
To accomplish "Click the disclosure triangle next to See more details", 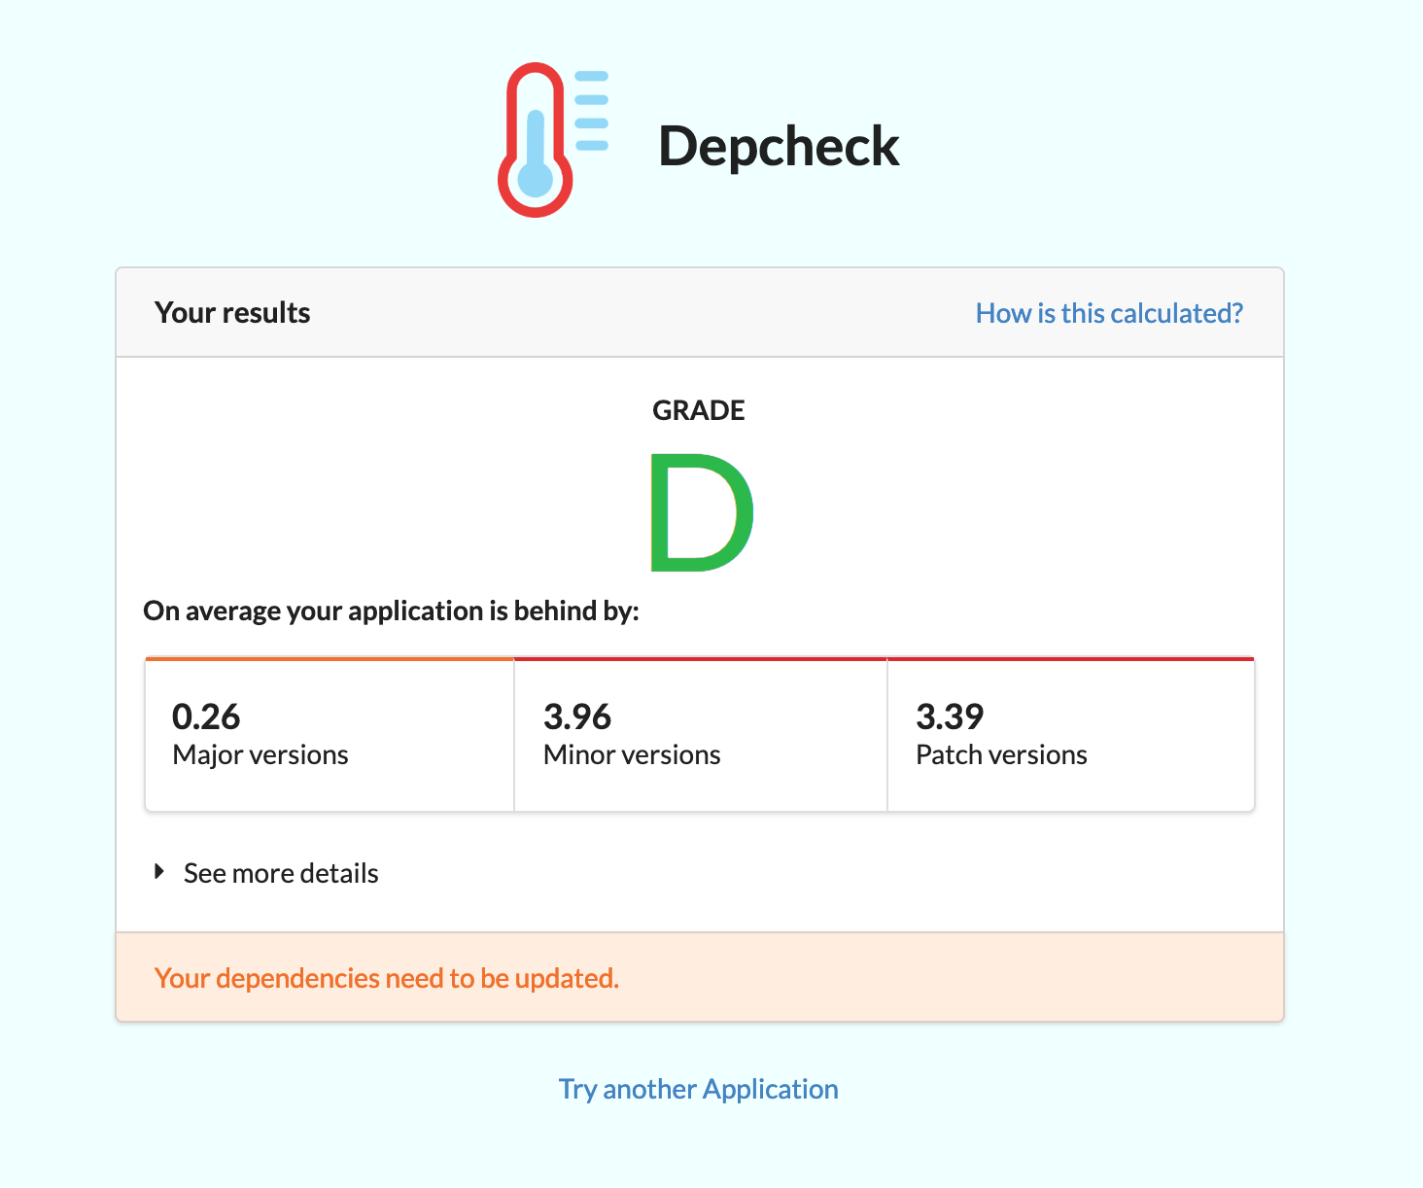I will click(159, 871).
